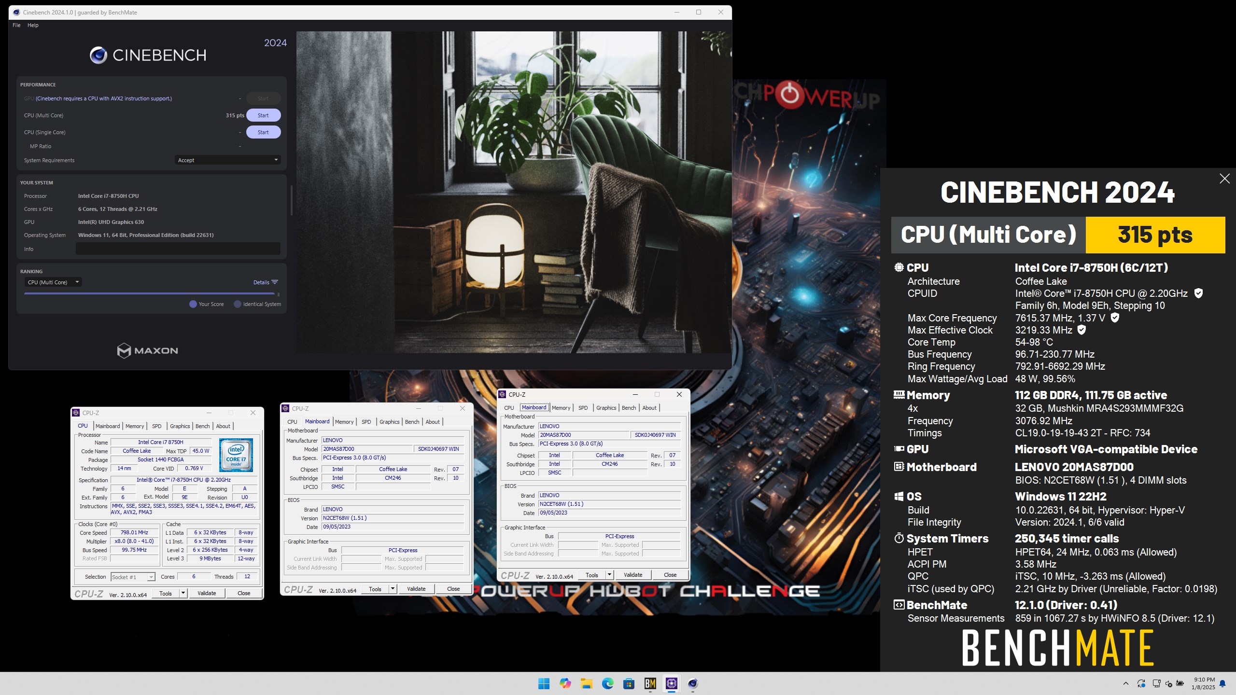Click the 'Intel Core i7-8750H CPU' processor value
1236x695 pixels.
click(109, 196)
